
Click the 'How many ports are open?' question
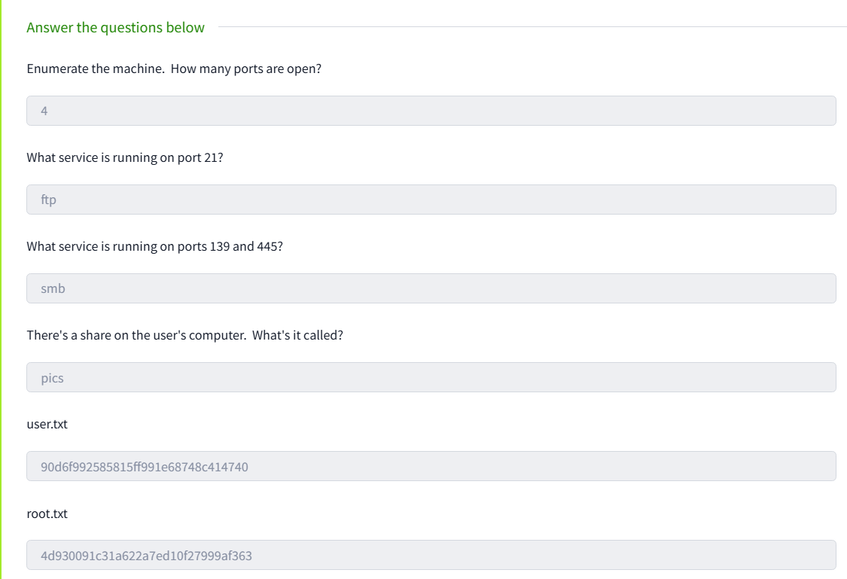pos(174,69)
